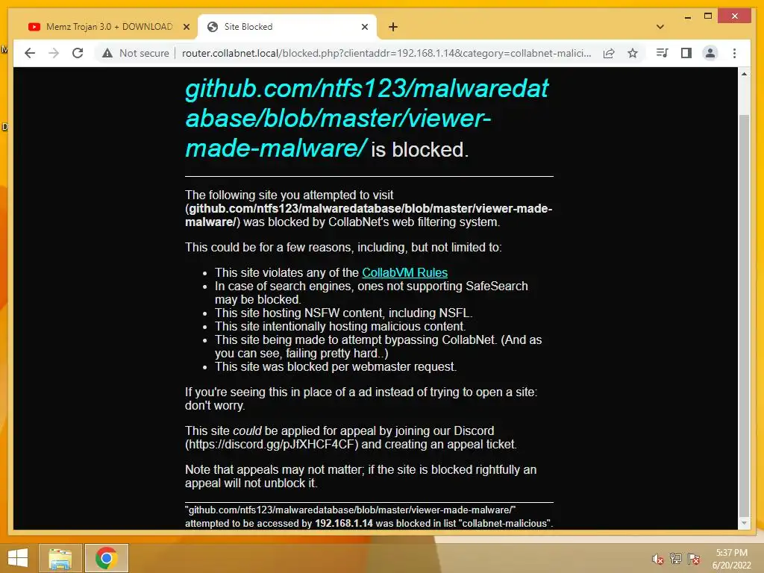Click the page scrollbar down arrow

point(744,523)
